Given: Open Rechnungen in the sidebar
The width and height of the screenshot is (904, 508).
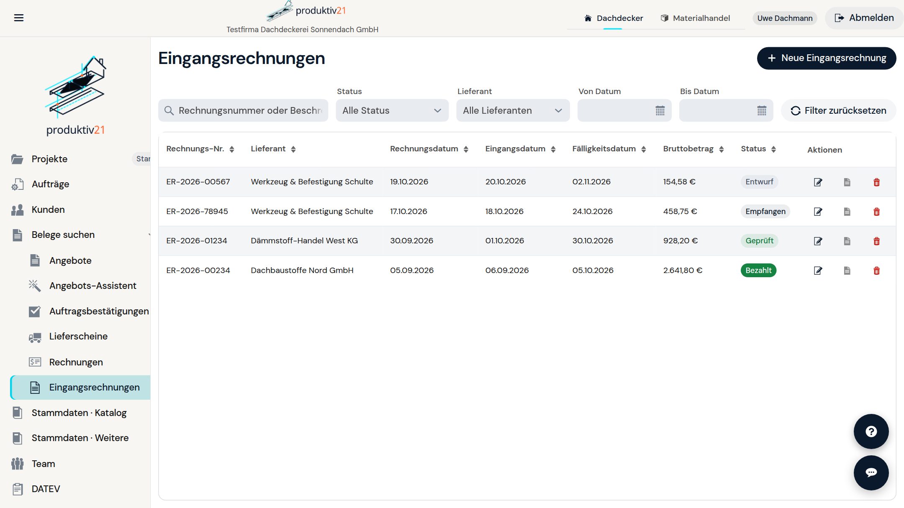Looking at the screenshot, I should [75, 362].
